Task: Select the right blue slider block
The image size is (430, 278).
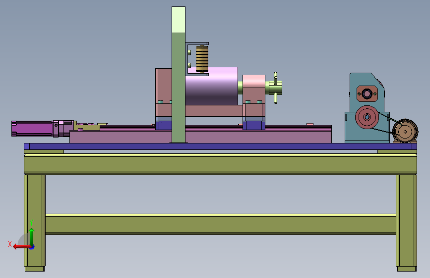Action: (x=254, y=125)
